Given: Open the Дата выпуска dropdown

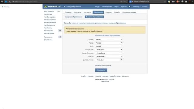Looking at the screenshot, I should tap(109, 60).
